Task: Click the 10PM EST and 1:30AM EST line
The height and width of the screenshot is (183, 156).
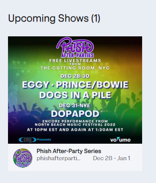Action: (x=75, y=130)
